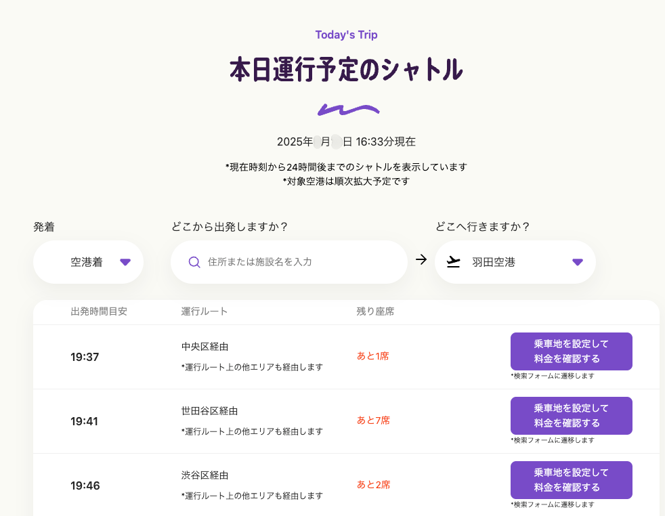Viewport: 665px width, 516px height.
Task: Click the 24時間後までのシャトル note line
Action: 346,167
